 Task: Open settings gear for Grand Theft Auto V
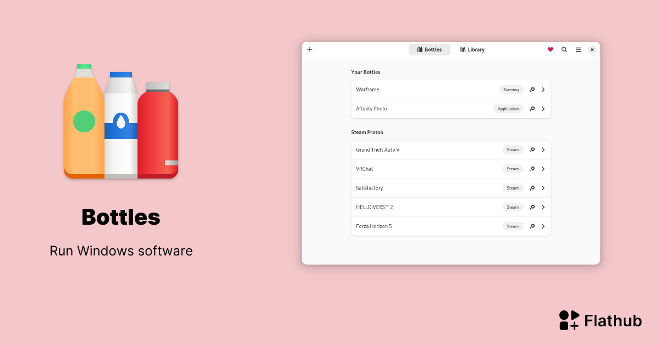[x=531, y=149]
